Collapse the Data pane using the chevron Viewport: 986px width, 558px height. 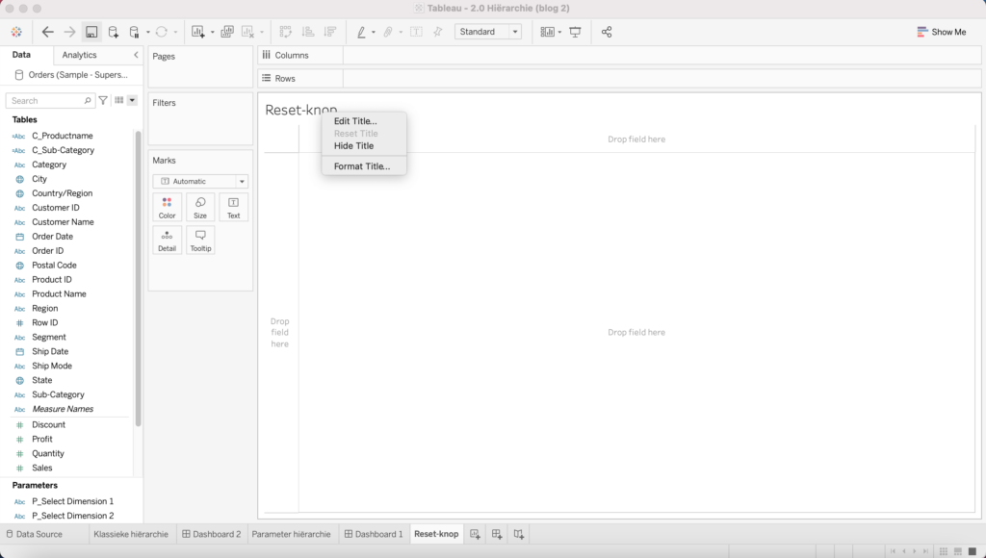click(136, 55)
